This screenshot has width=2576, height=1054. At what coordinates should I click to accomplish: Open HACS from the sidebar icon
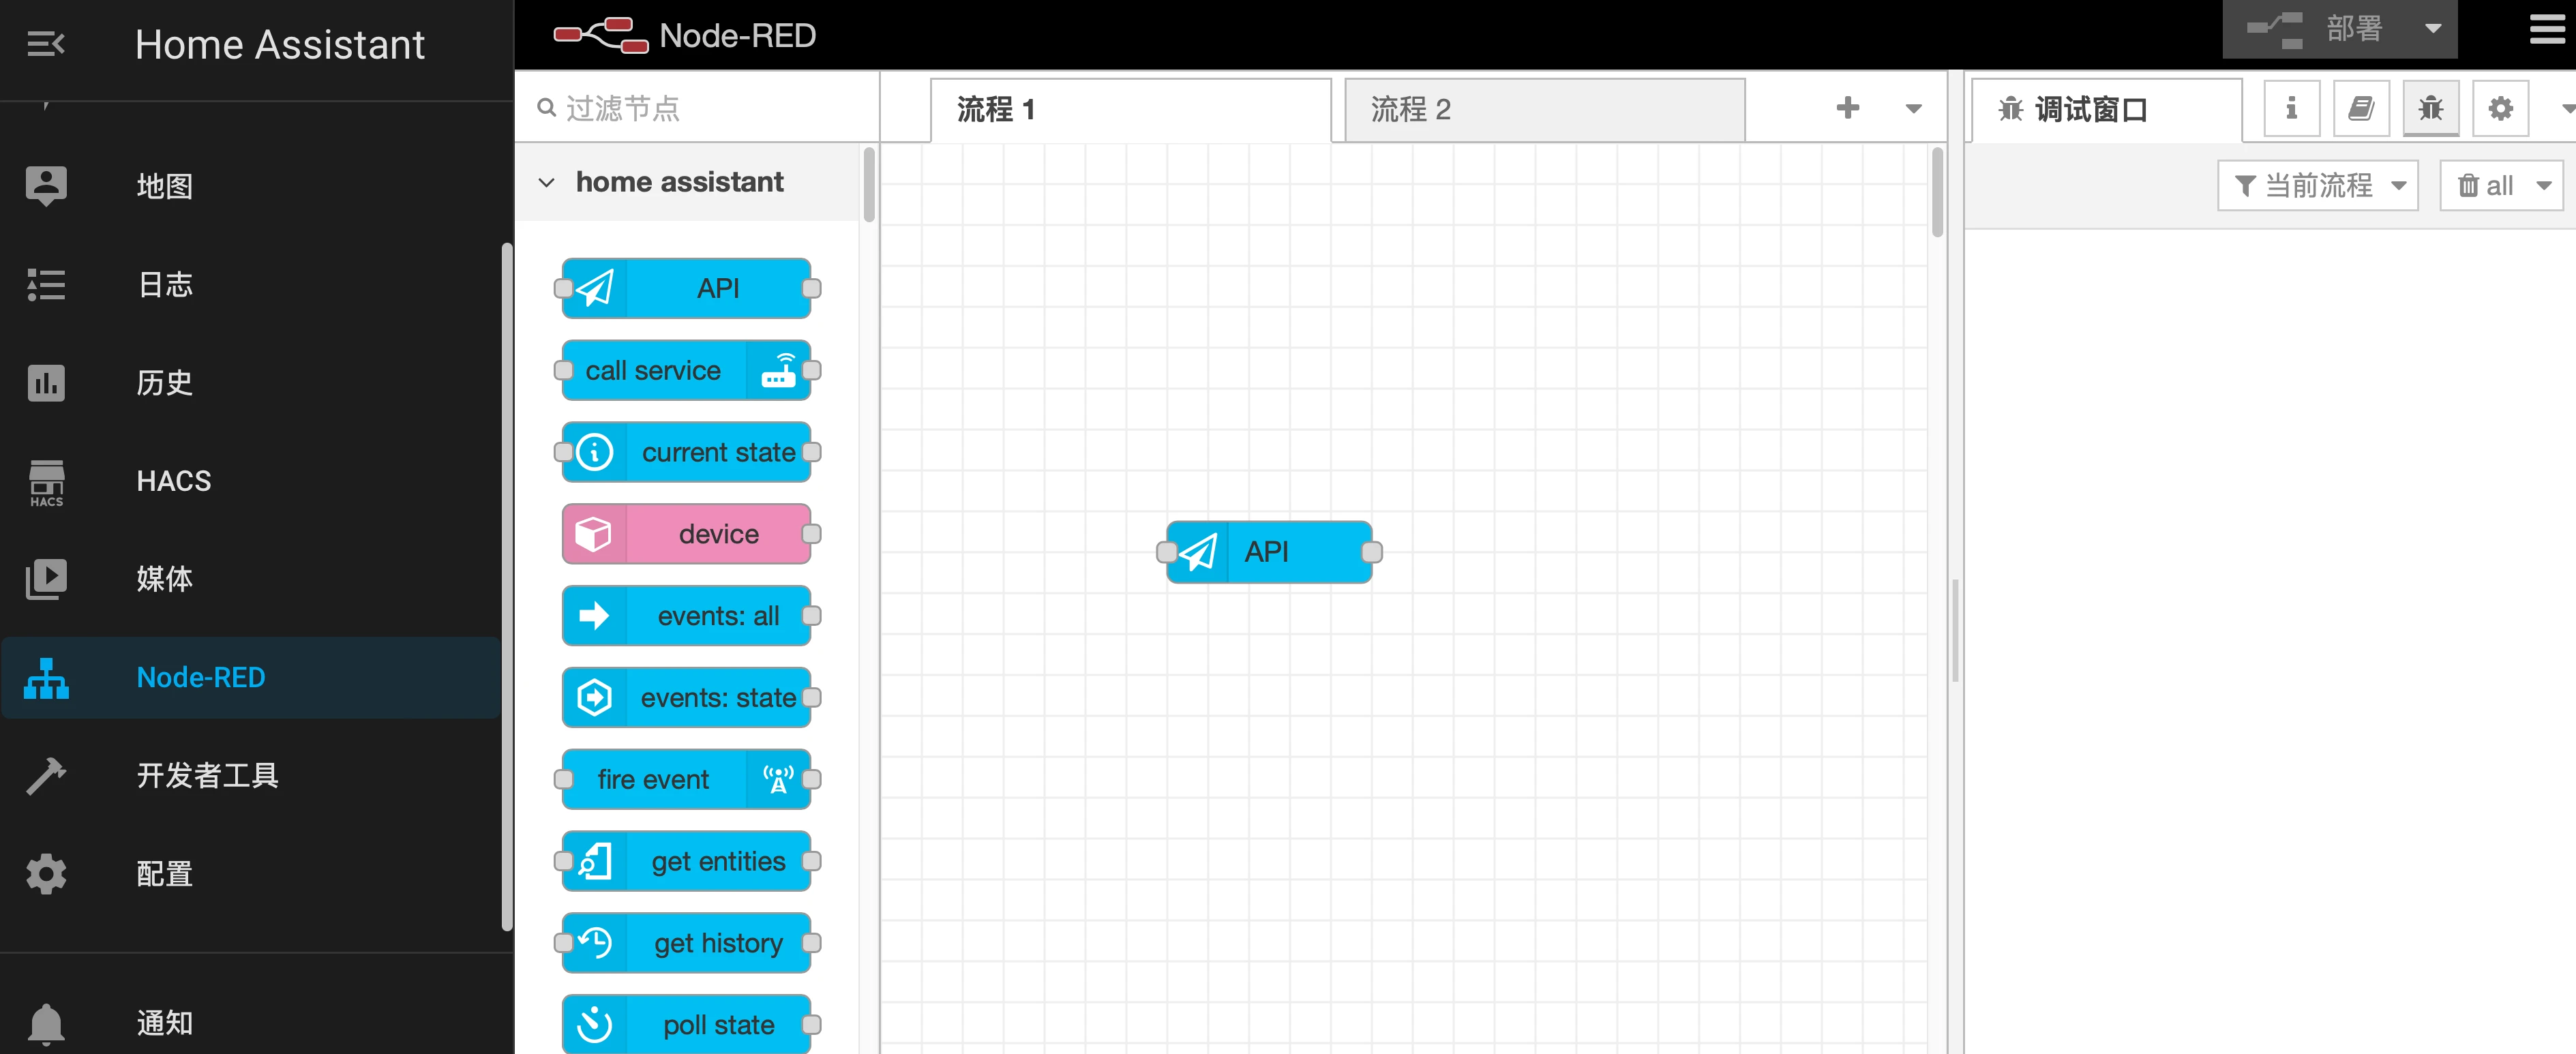click(46, 481)
